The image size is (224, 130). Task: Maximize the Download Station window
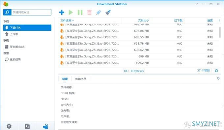pyautogui.click(x=211, y=4)
